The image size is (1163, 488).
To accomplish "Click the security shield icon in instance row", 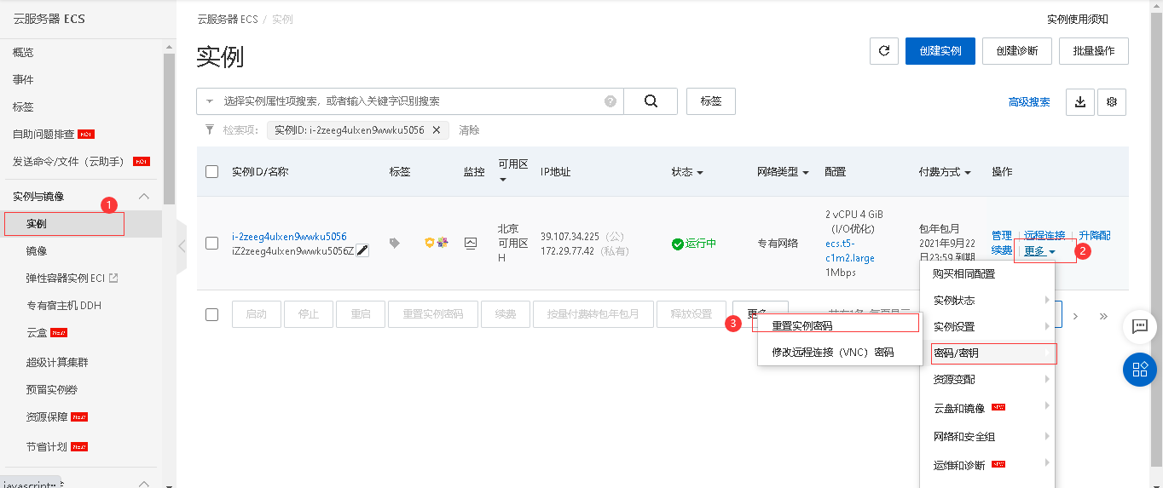I will [430, 243].
